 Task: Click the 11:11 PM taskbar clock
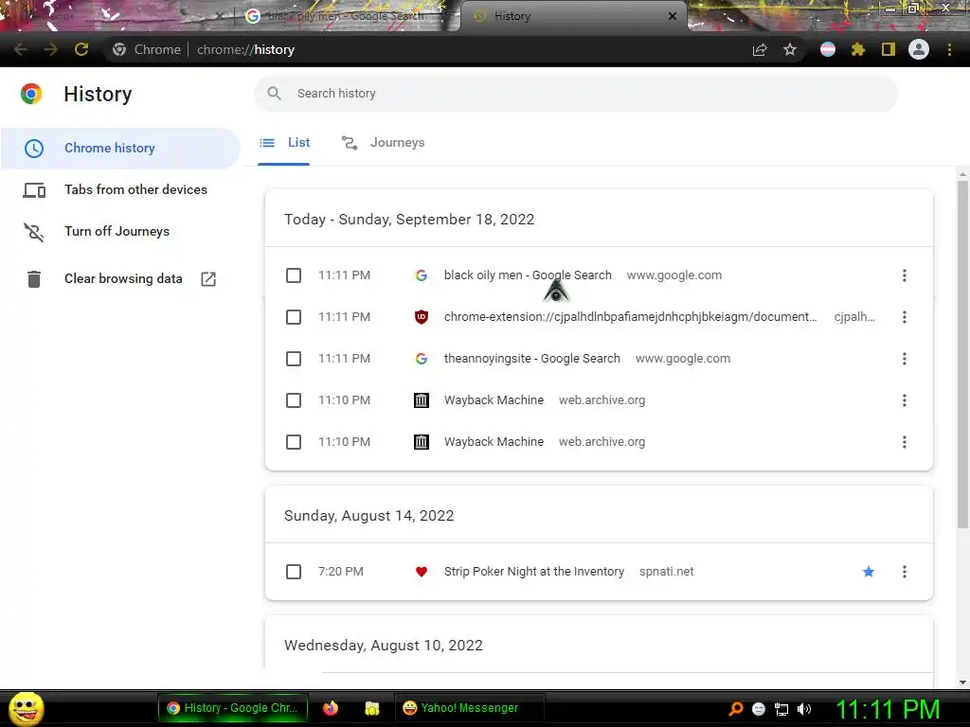click(888, 709)
